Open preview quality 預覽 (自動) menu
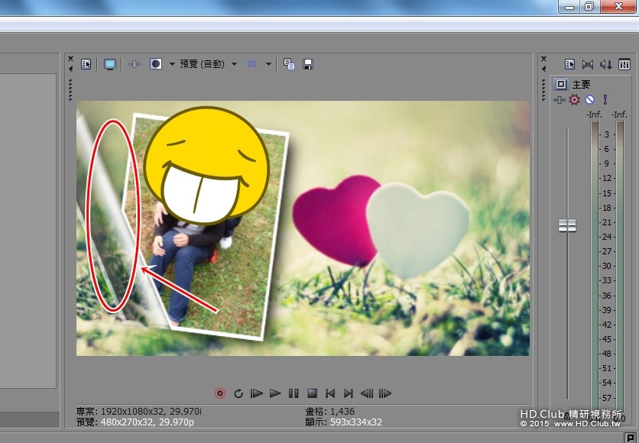Image resolution: width=639 pixels, height=443 pixels. click(x=202, y=64)
